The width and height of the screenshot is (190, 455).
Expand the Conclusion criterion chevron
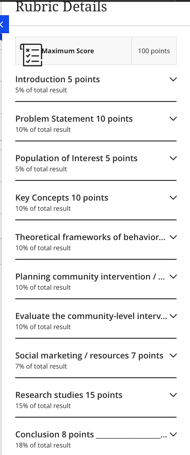click(173, 434)
